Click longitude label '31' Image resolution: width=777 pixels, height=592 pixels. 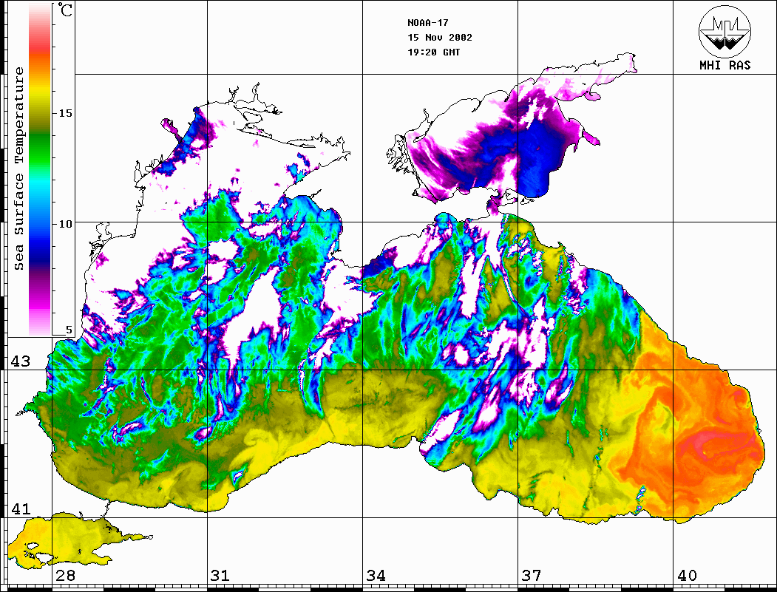tap(220, 576)
